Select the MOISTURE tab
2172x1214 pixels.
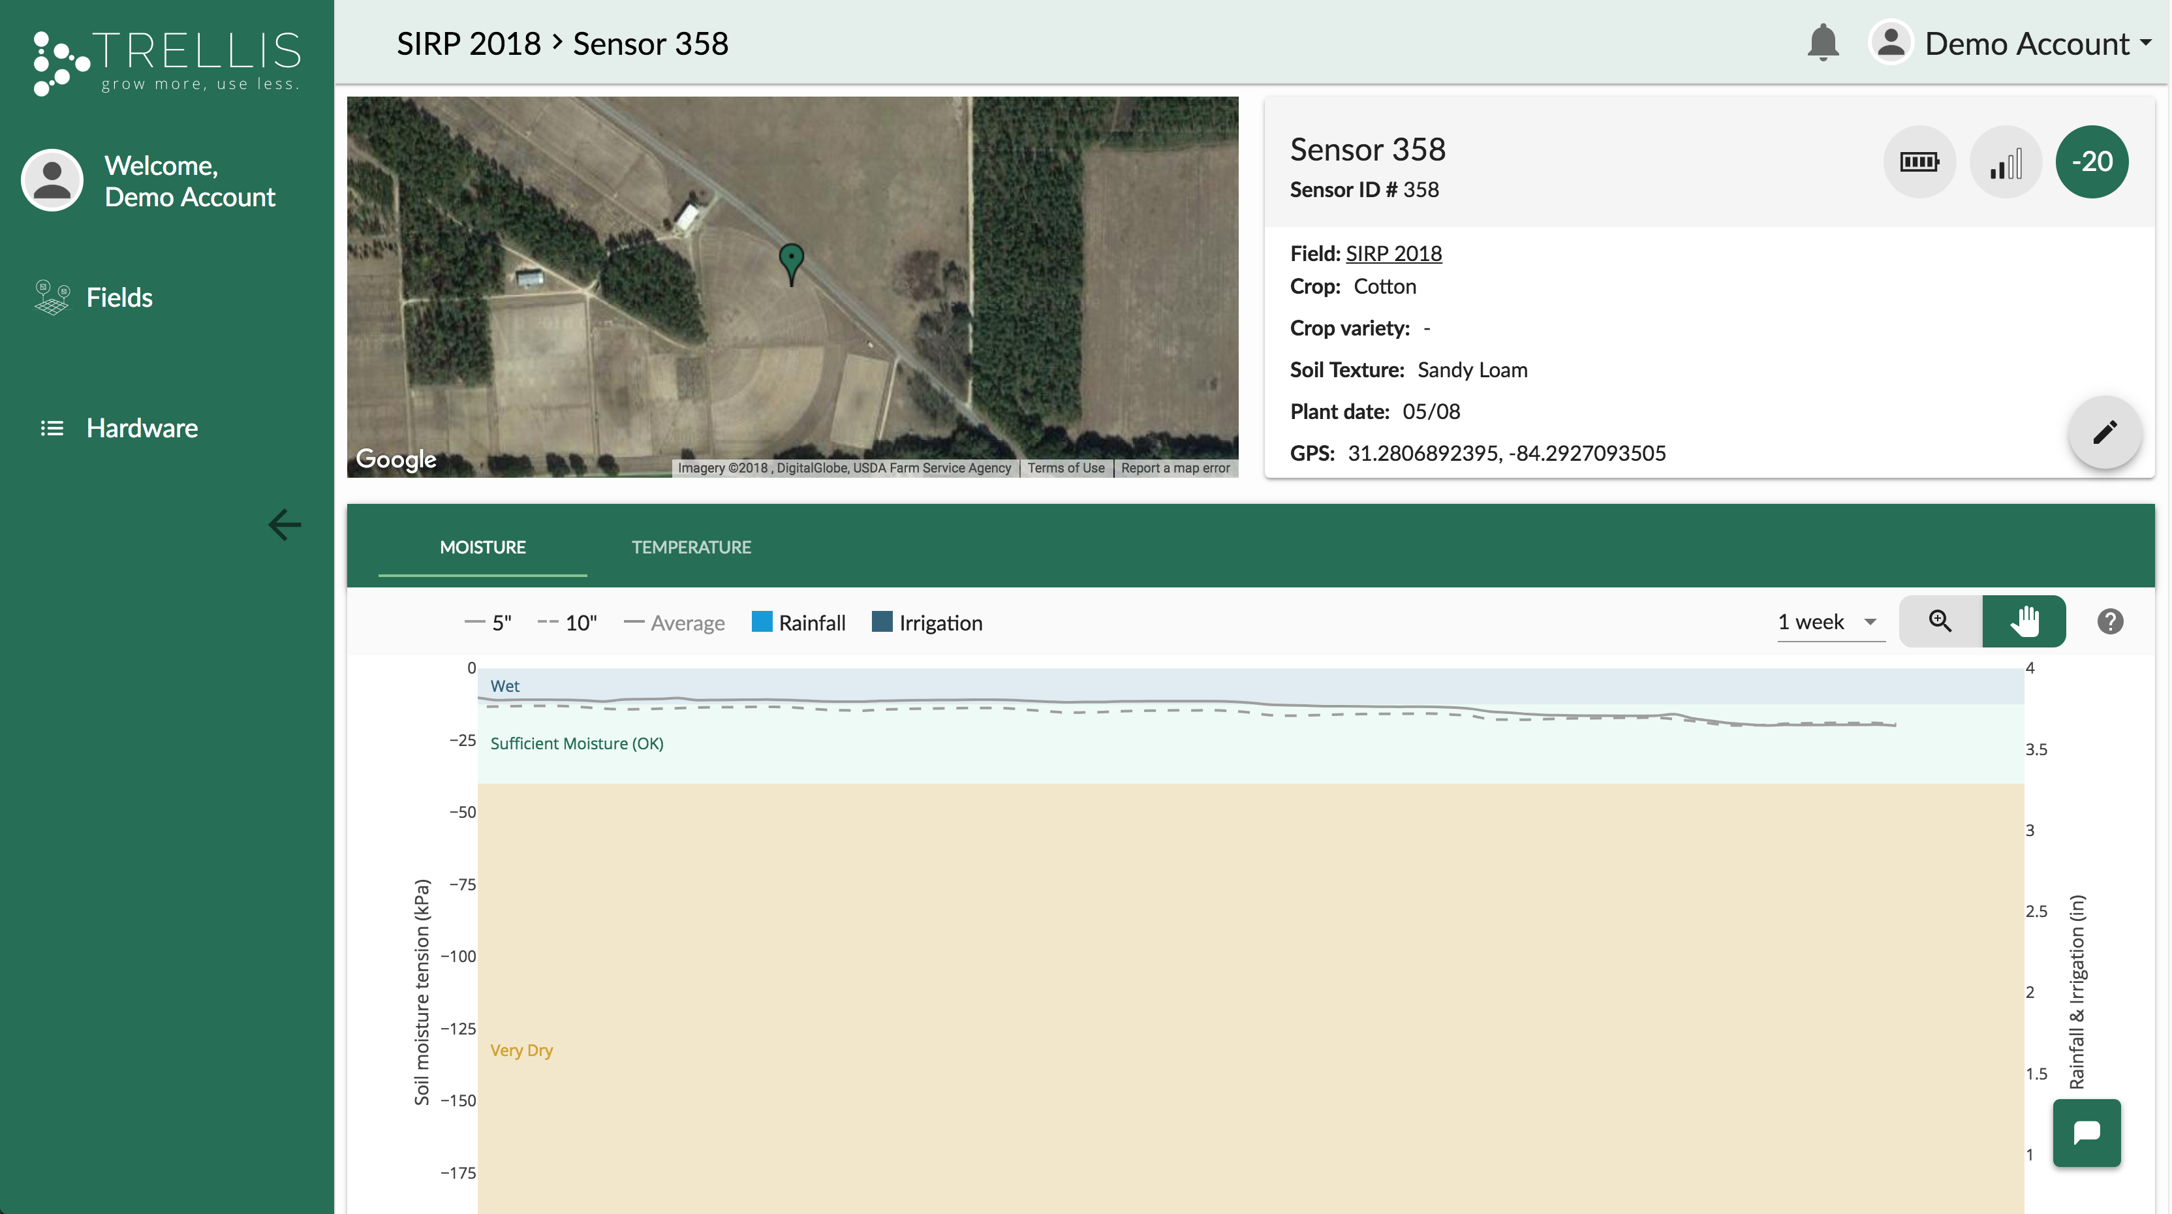[x=482, y=547]
